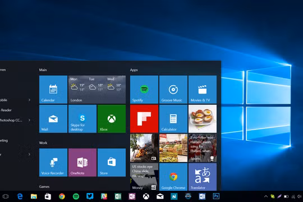
Task: Open Microsoft Edge from the taskbar
Action: (20, 196)
